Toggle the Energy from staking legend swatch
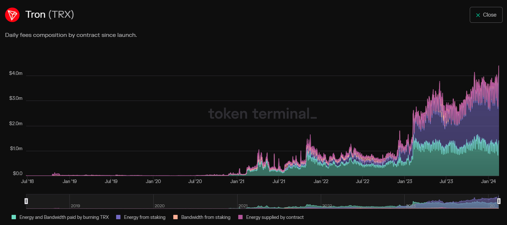 pyautogui.click(x=118, y=217)
